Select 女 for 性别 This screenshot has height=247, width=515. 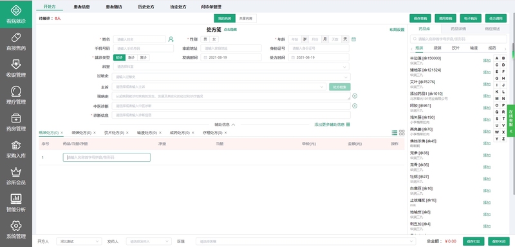coord(214,39)
